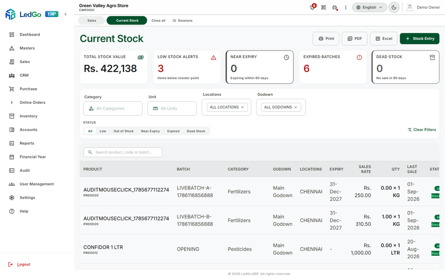Select the Near Expiry status filter
Image resolution: width=445 pixels, height=278 pixels.
pyautogui.click(x=150, y=131)
